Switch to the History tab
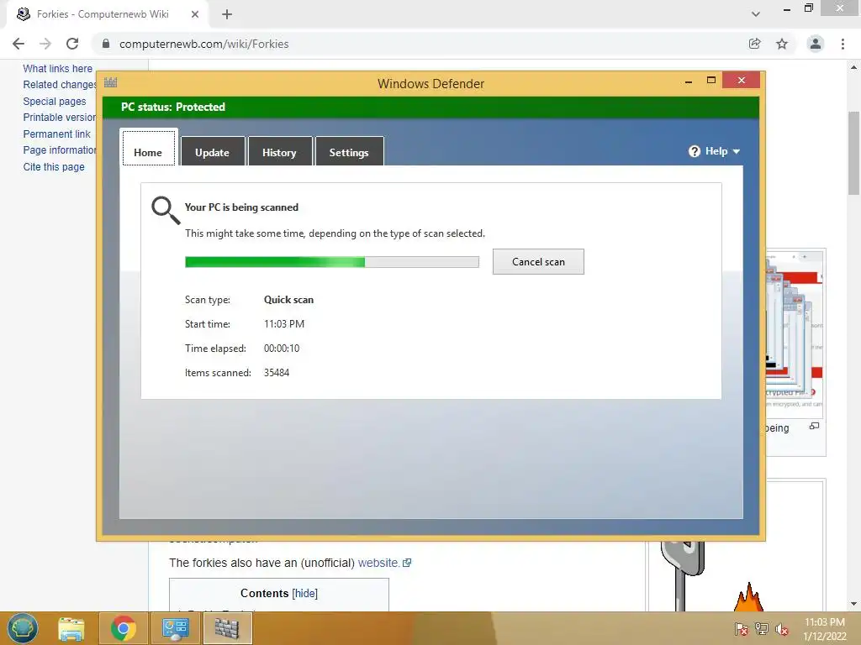Viewport: 861px width, 645px height. (x=279, y=152)
